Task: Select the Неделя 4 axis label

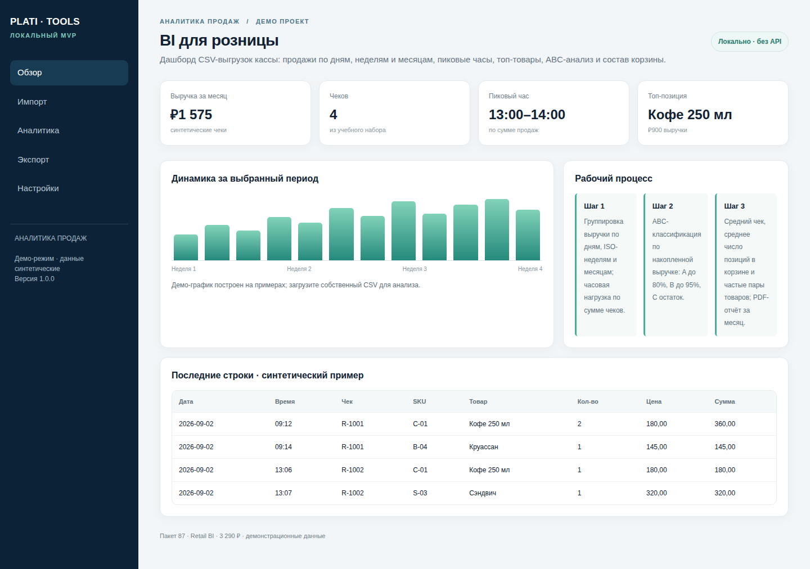Action: tap(530, 269)
